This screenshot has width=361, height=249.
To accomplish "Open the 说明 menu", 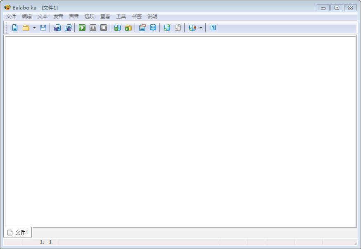I will (152, 16).
